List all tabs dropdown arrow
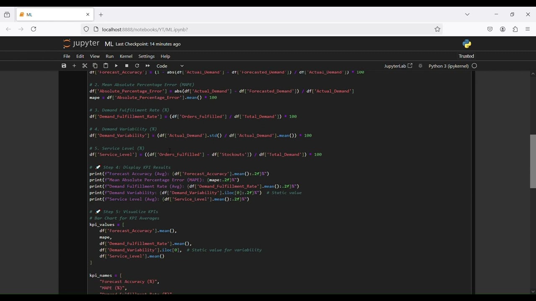Viewport: 536px width, 301px height. [x=467, y=15]
